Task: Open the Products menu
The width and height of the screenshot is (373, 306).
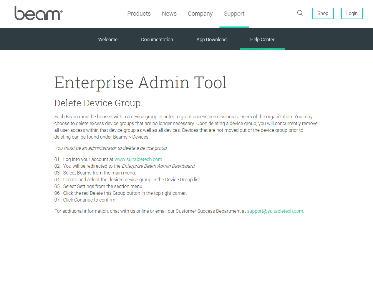Action: tap(139, 14)
